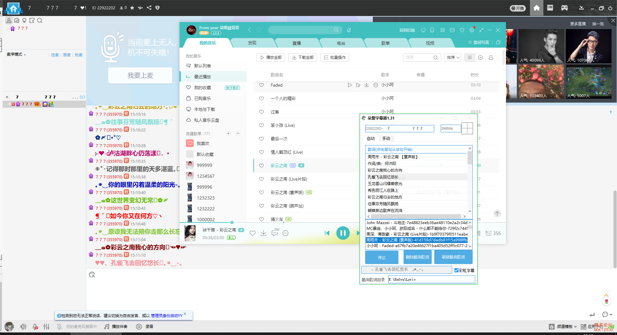Open the 麦序模式 dropdown
This screenshot has height=335, width=617.
16,55
